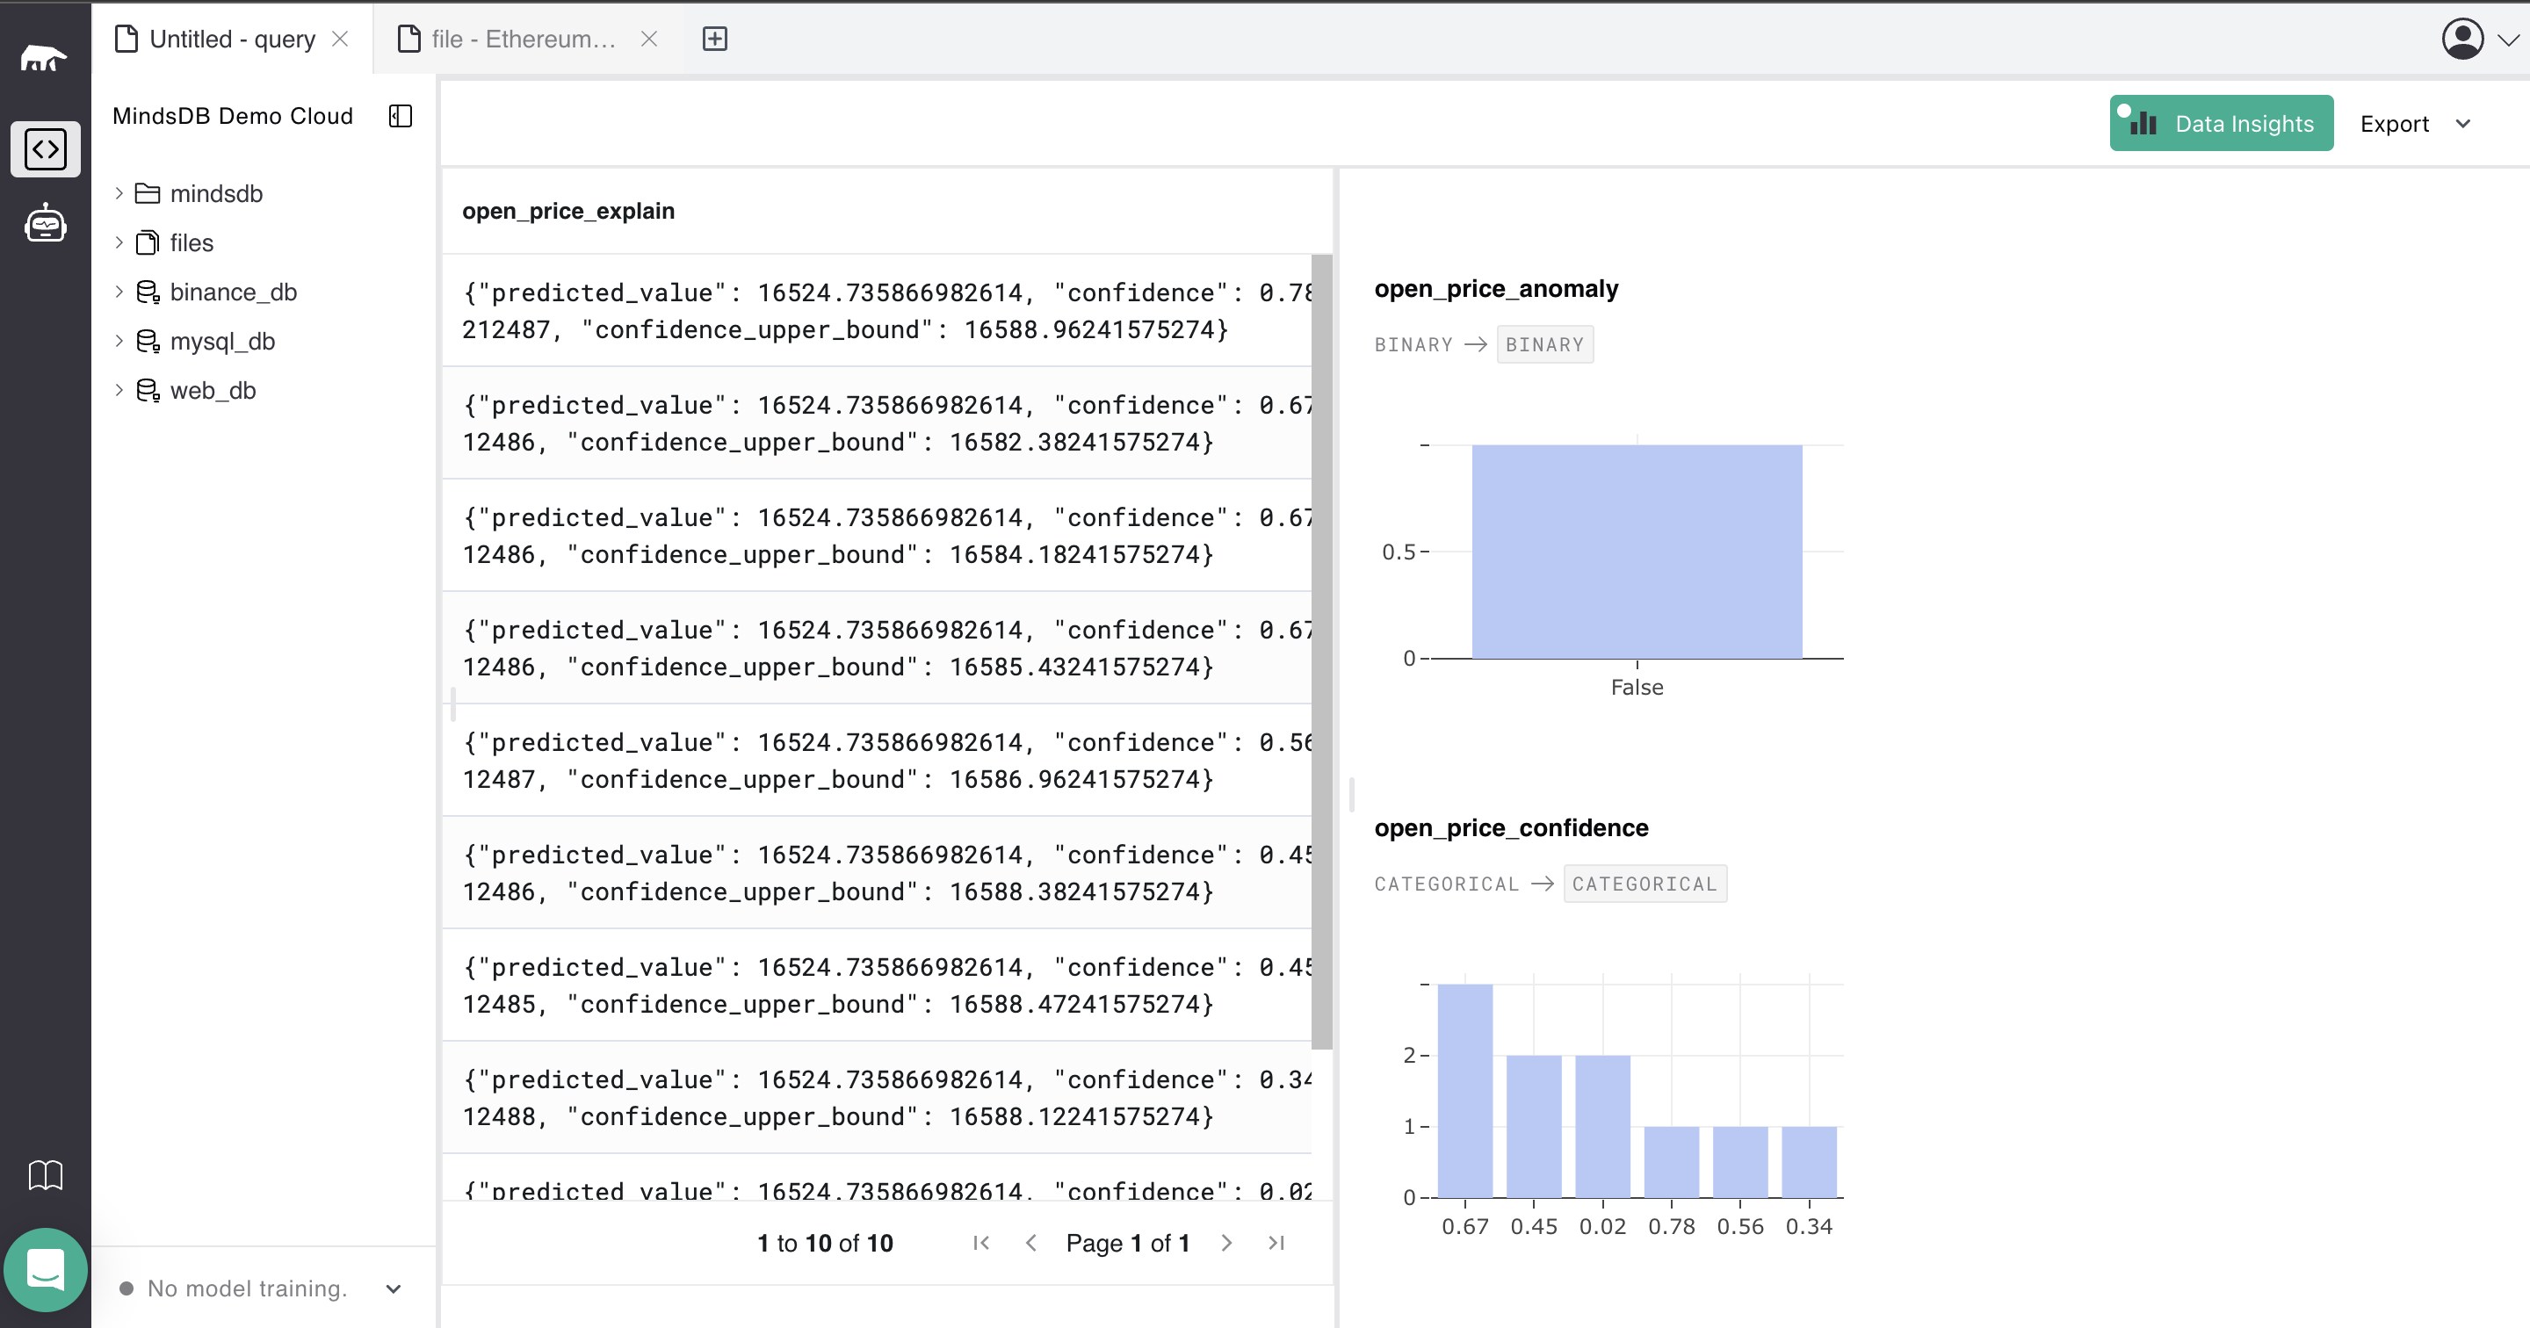Screen dimensions: 2530x1328
Task: Open the Export dropdown
Action: pos(2414,124)
